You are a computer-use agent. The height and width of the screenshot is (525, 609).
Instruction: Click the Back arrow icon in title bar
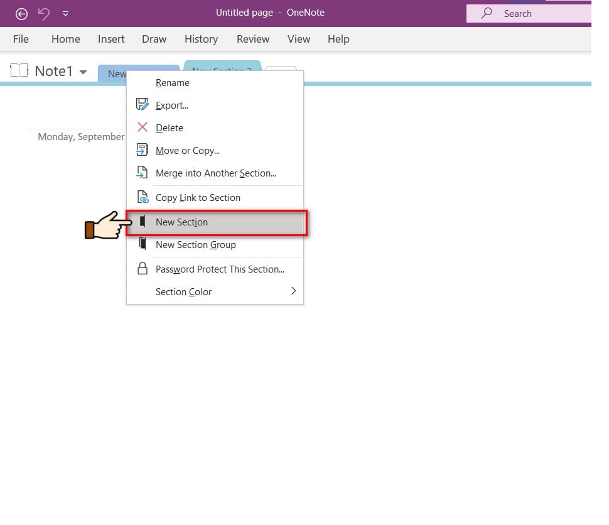click(x=21, y=14)
